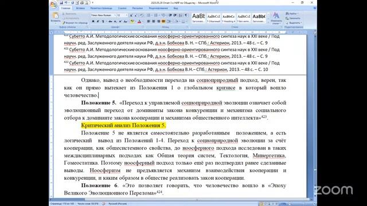The width and height of the screenshot is (367, 206).
Task: Click the highlighted text Критический анализ Положения 5
Action: tap(123, 125)
